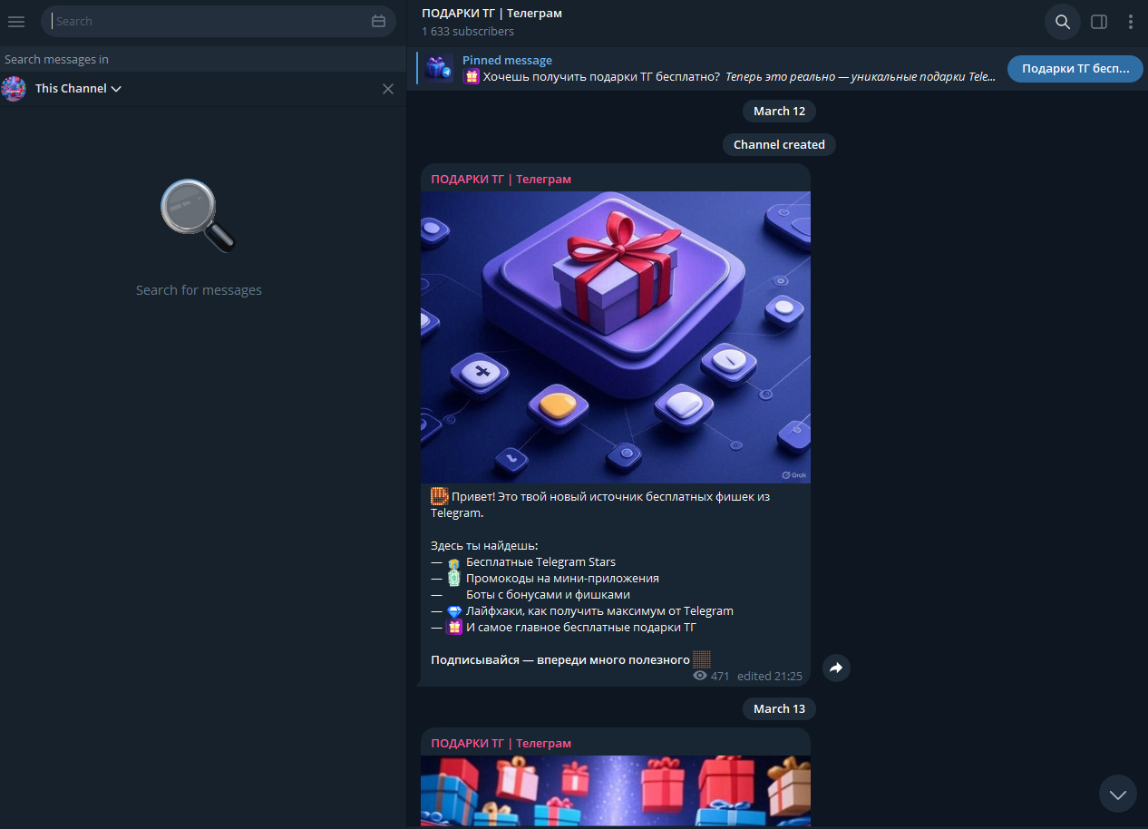This screenshot has height=829, width=1148.
Task: Open the colorful gifts image in March 13 post
Action: [616, 791]
